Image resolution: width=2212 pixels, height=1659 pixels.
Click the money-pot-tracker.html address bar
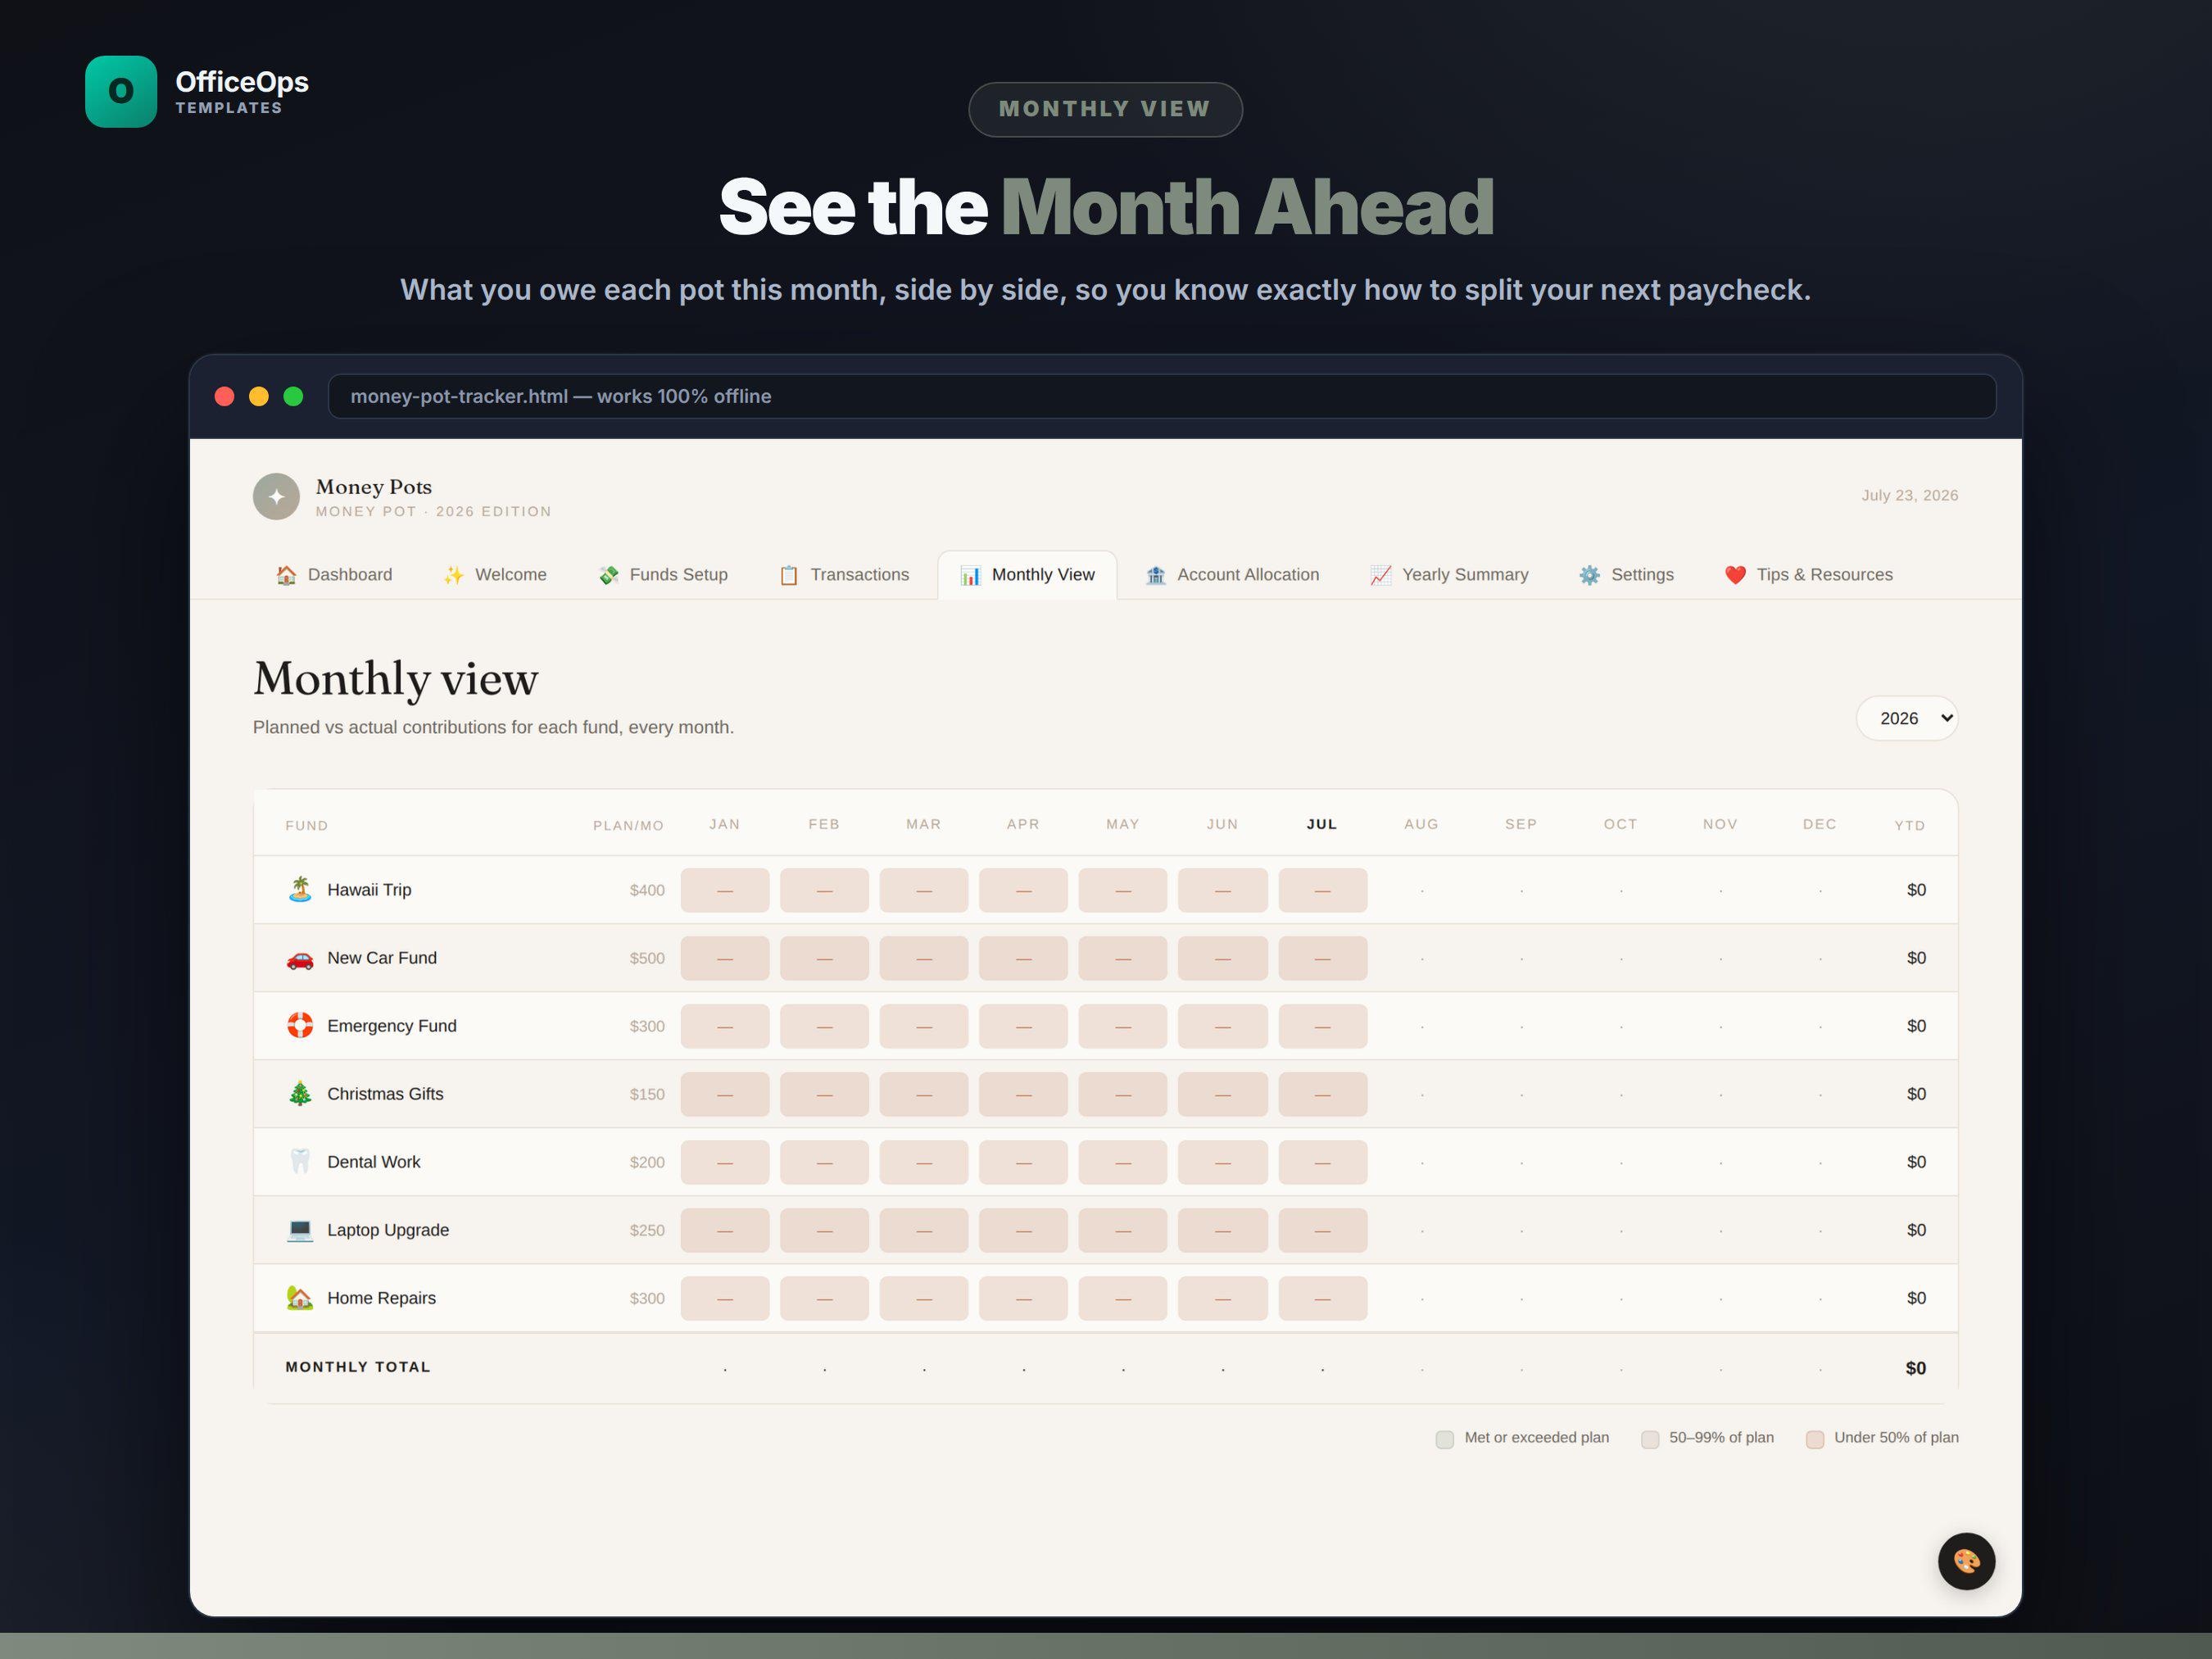point(1162,396)
